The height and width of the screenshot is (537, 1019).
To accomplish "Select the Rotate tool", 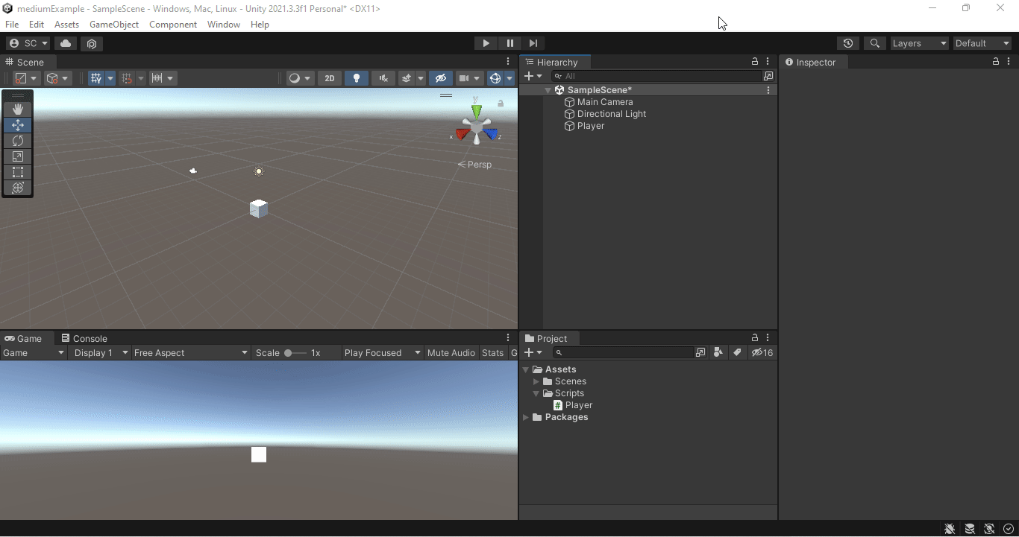I will click(x=17, y=141).
